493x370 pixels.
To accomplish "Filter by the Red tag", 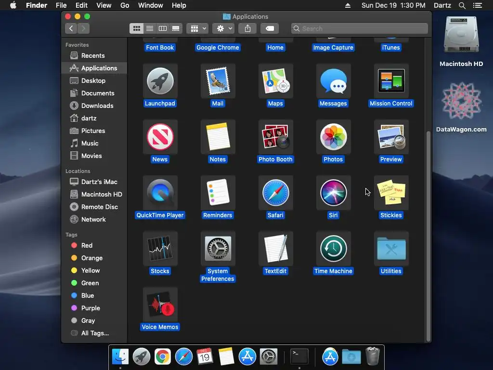I will [94, 245].
